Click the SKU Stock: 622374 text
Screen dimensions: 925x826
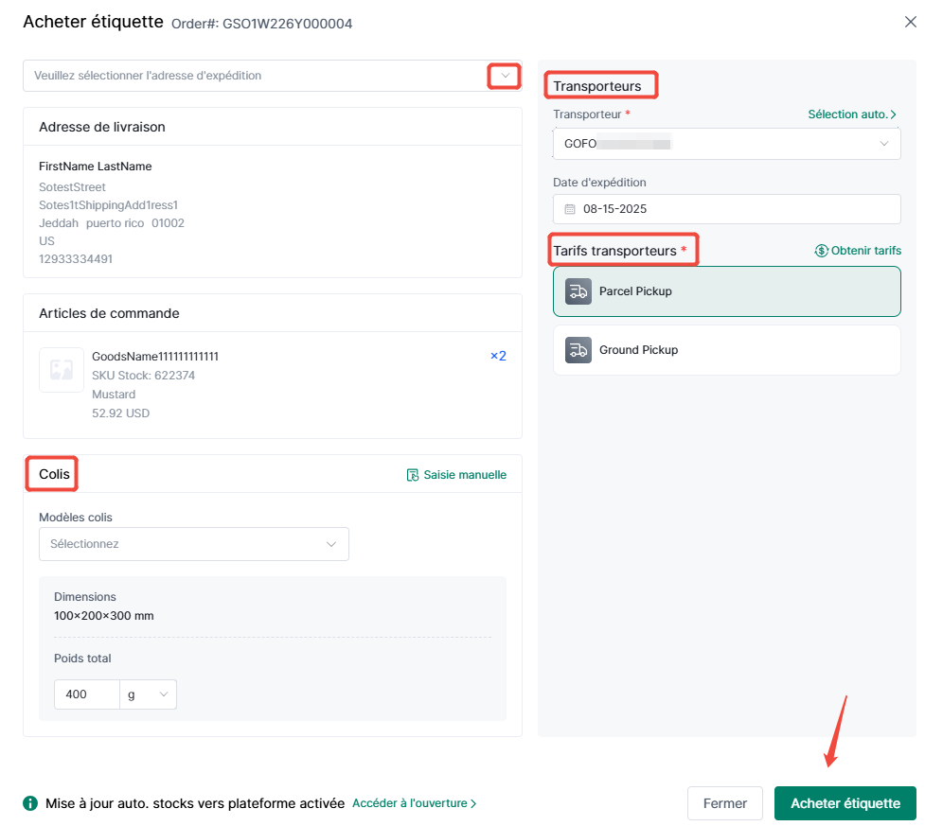tap(143, 375)
